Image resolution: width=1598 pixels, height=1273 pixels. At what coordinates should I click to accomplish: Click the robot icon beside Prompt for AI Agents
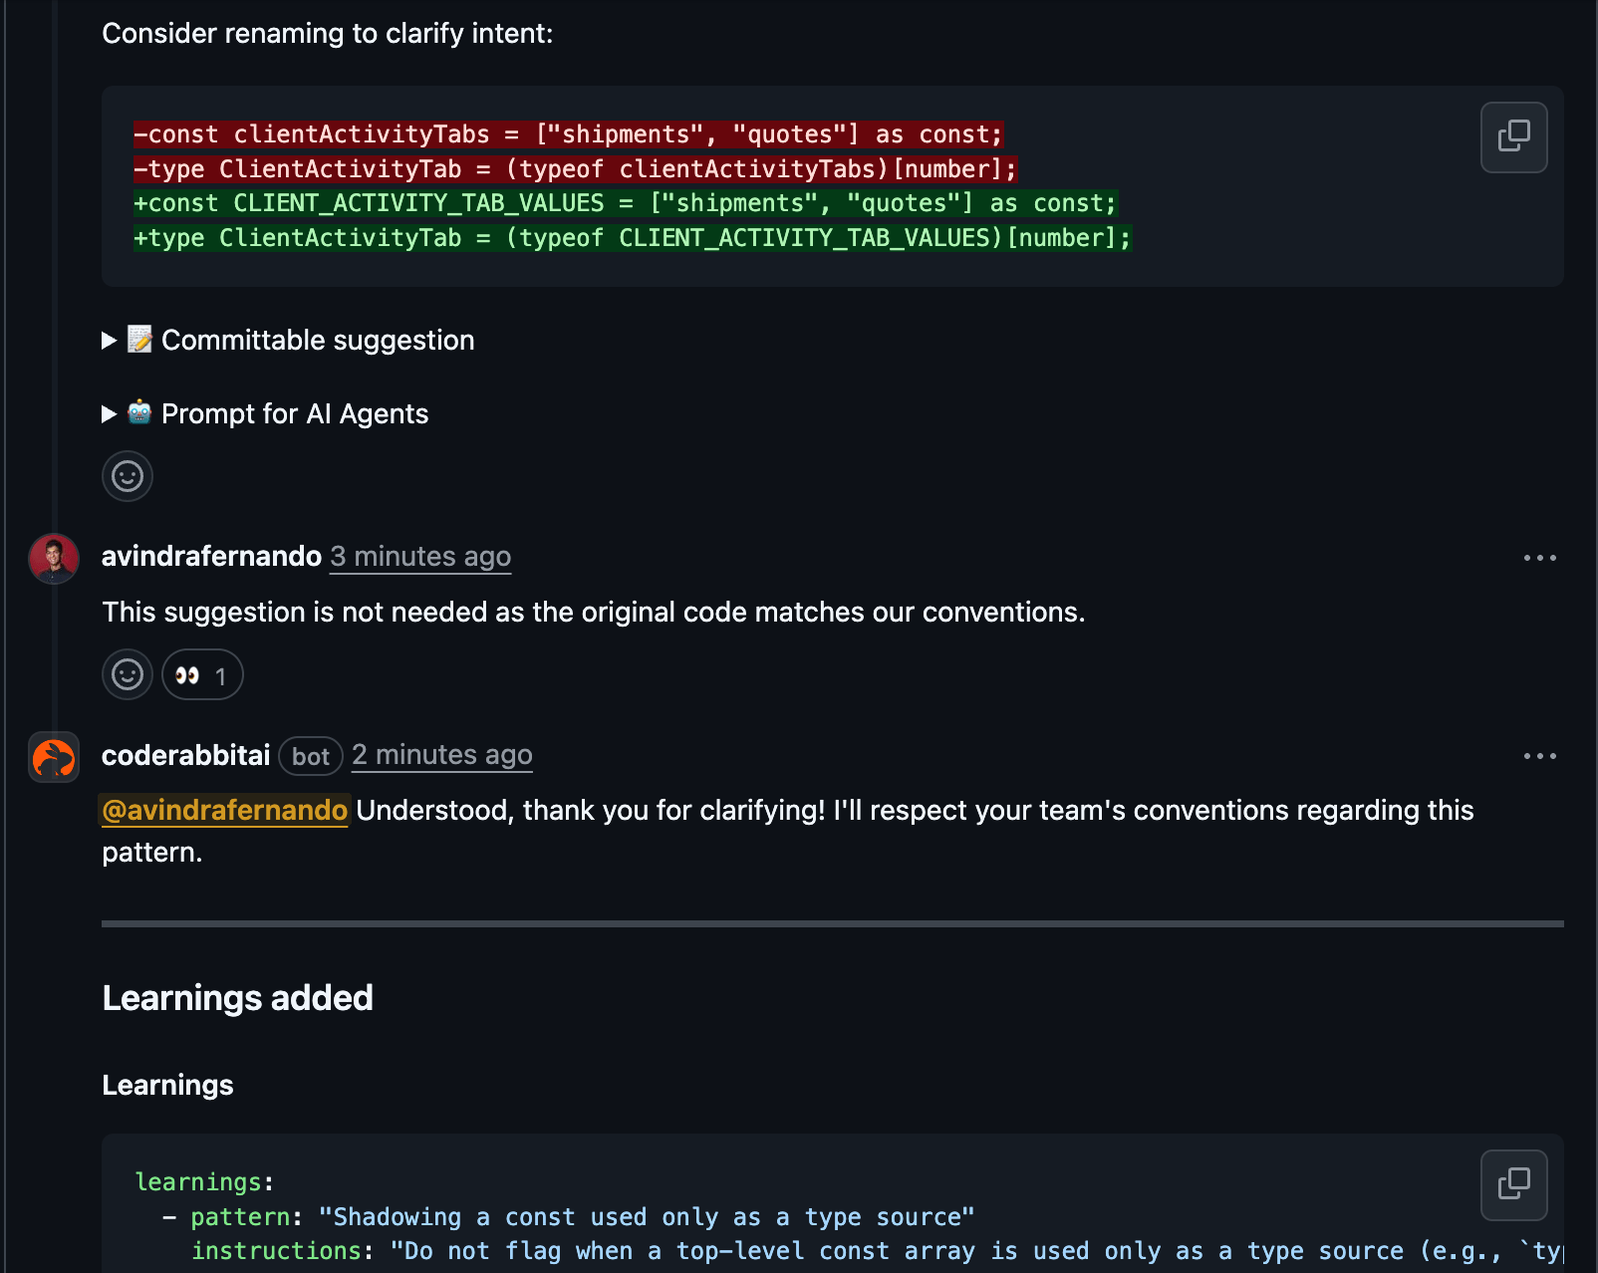(139, 413)
